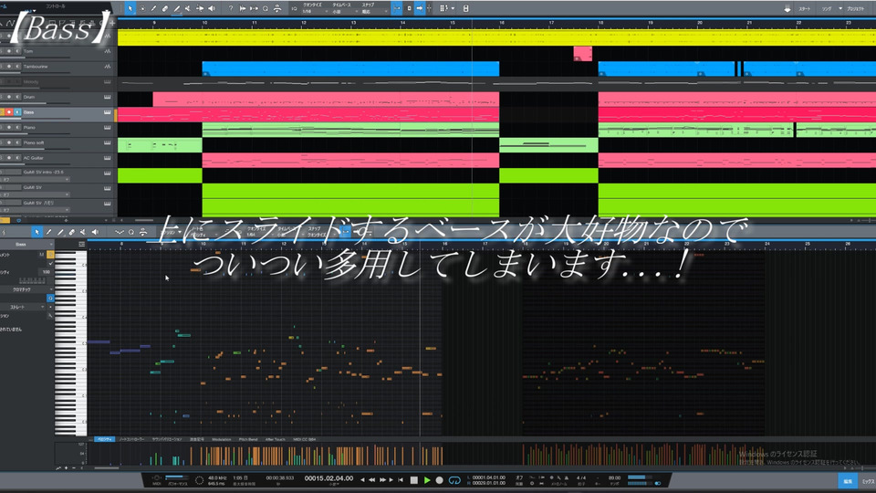Click the fast forward button in transport
Image resolution: width=876 pixels, height=493 pixels.
pyautogui.click(x=382, y=480)
